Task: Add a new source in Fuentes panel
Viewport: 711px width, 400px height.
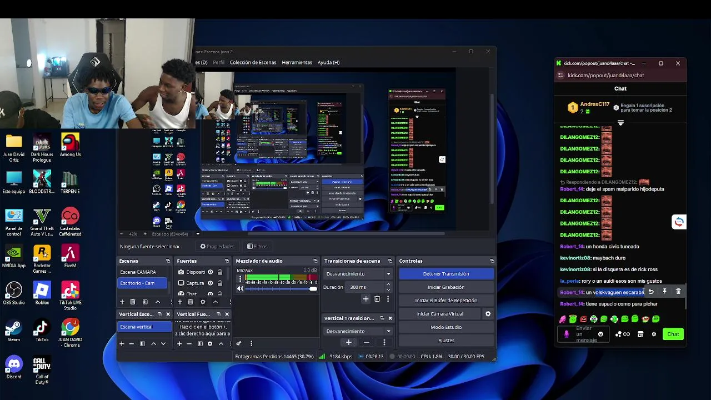Action: coord(180,302)
